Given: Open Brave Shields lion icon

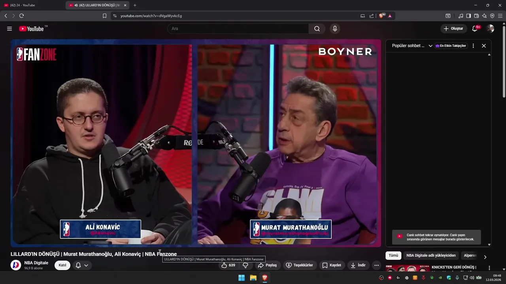Looking at the screenshot, I should point(381,16).
